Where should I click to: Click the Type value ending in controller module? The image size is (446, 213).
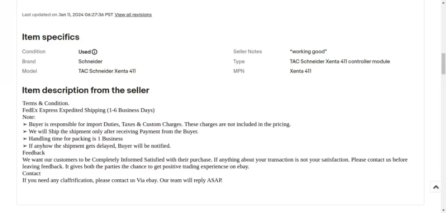[x=340, y=61]
